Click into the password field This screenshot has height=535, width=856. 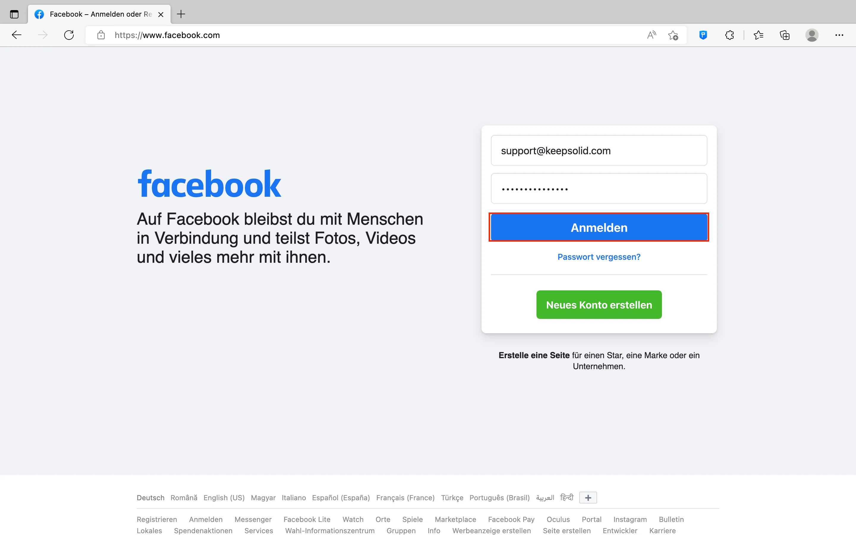click(x=599, y=189)
